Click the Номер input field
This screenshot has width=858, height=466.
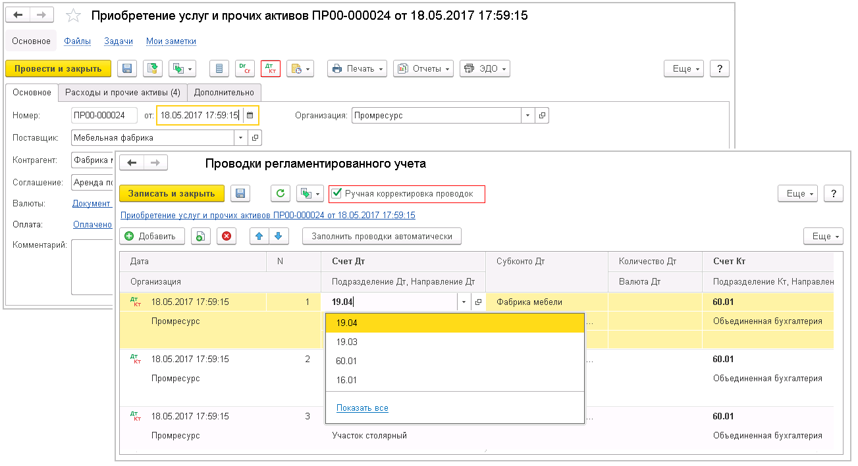(103, 116)
